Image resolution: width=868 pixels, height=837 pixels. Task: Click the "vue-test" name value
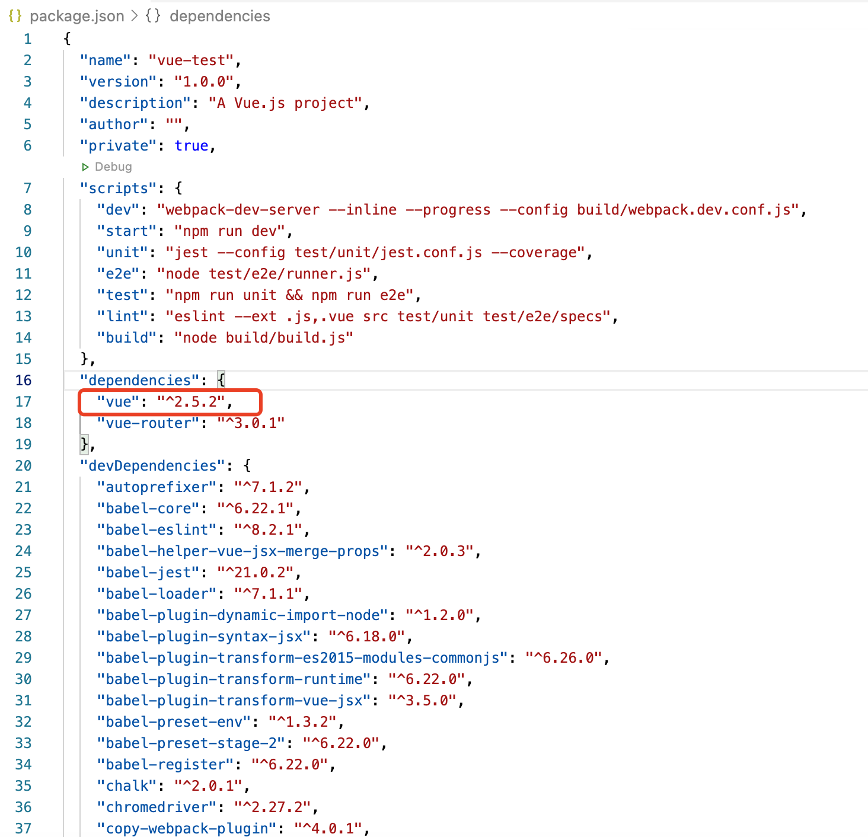(x=191, y=60)
